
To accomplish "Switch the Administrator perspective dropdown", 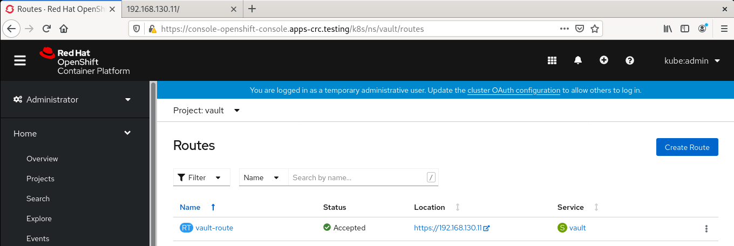I will [x=73, y=100].
